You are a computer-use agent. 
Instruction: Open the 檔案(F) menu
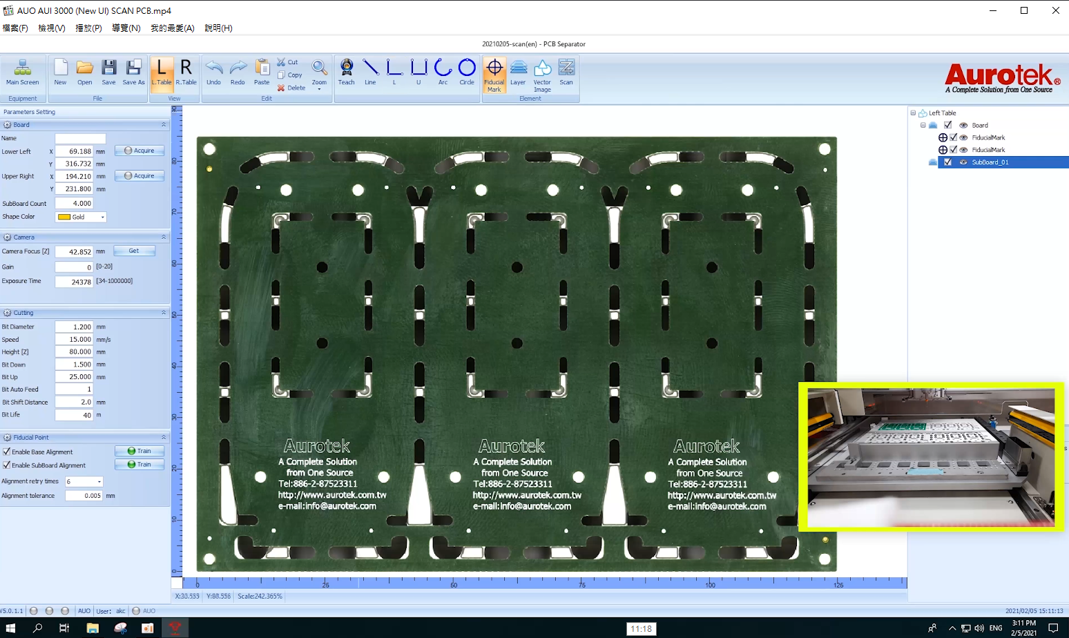coord(15,28)
